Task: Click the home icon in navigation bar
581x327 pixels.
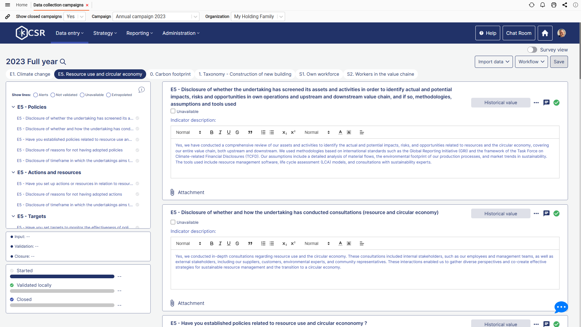Action: (545, 33)
